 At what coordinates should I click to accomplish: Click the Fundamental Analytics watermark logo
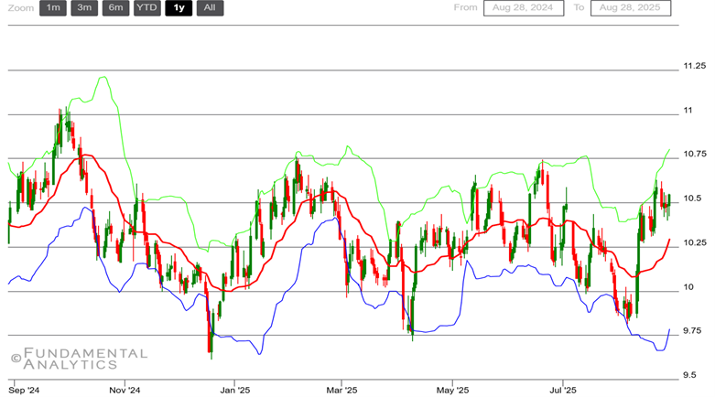pos(84,359)
